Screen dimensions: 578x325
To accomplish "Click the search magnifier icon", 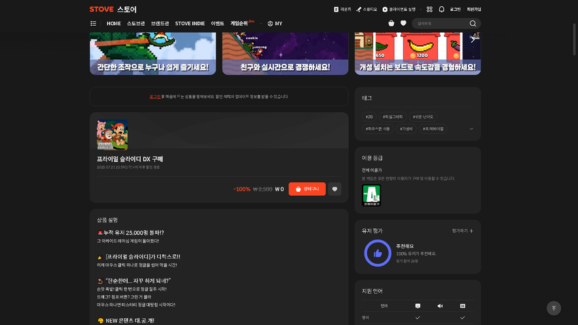I will [473, 23].
